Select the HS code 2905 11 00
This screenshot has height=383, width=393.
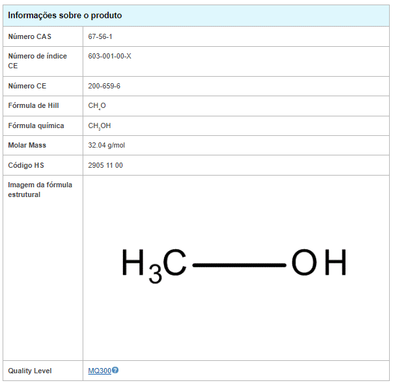[x=105, y=165]
